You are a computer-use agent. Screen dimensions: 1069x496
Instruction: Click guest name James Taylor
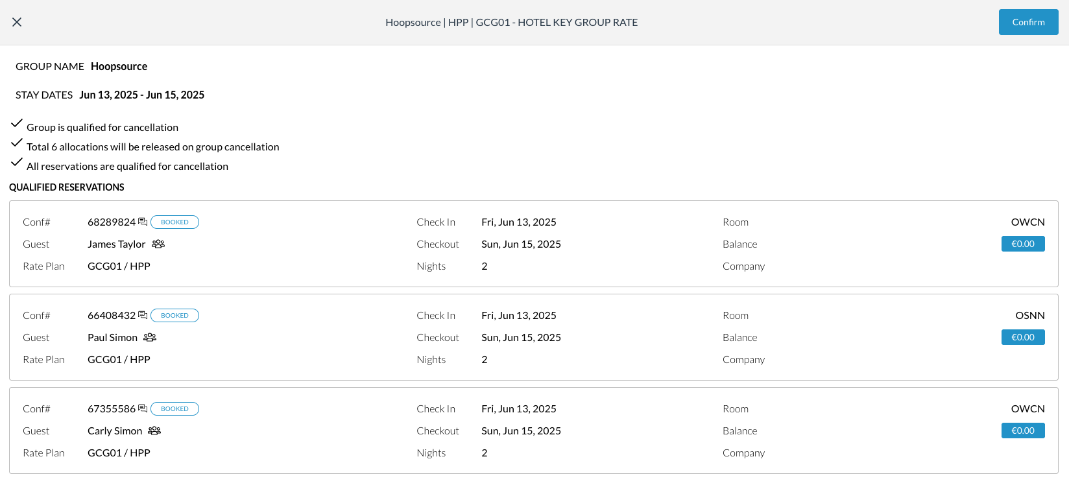coord(117,244)
